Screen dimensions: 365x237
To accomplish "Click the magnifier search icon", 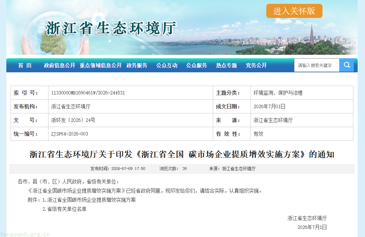I will coord(347,65).
